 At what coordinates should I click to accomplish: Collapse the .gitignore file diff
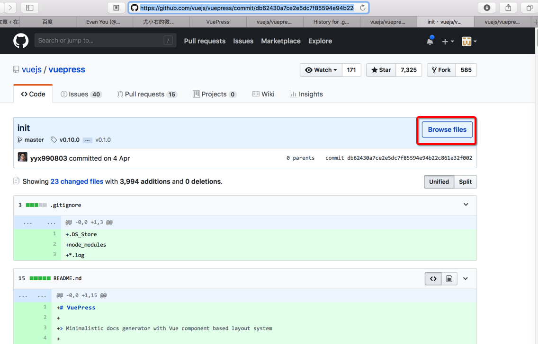[x=466, y=205]
